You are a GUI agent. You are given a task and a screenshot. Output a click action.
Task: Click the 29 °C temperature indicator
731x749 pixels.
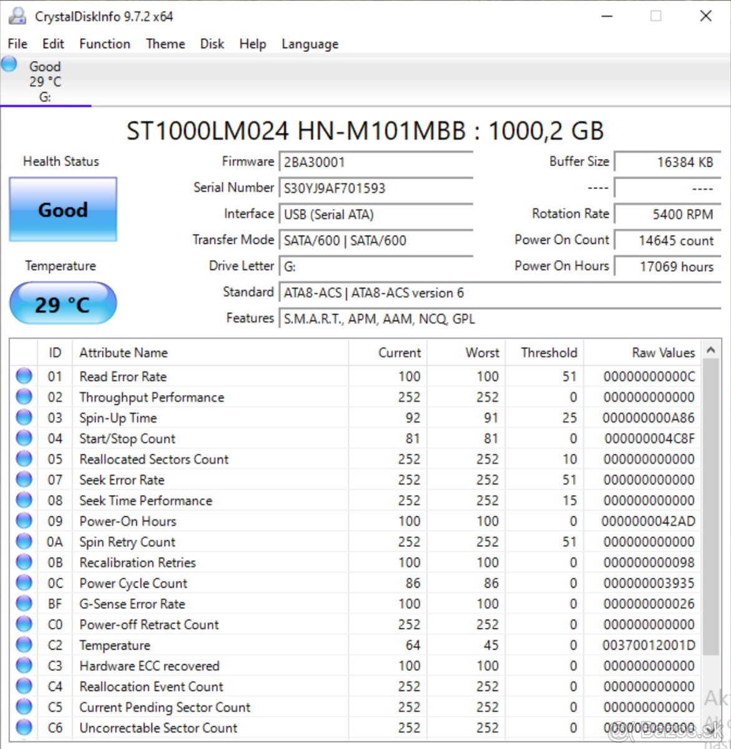(62, 304)
